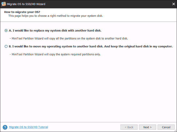The width and height of the screenshot is (177, 132).
Task: Open the Migrate OS to SSD/HD Tutorial link
Action: pos(29,127)
